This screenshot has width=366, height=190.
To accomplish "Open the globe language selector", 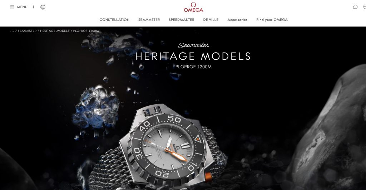I will click(x=43, y=7).
